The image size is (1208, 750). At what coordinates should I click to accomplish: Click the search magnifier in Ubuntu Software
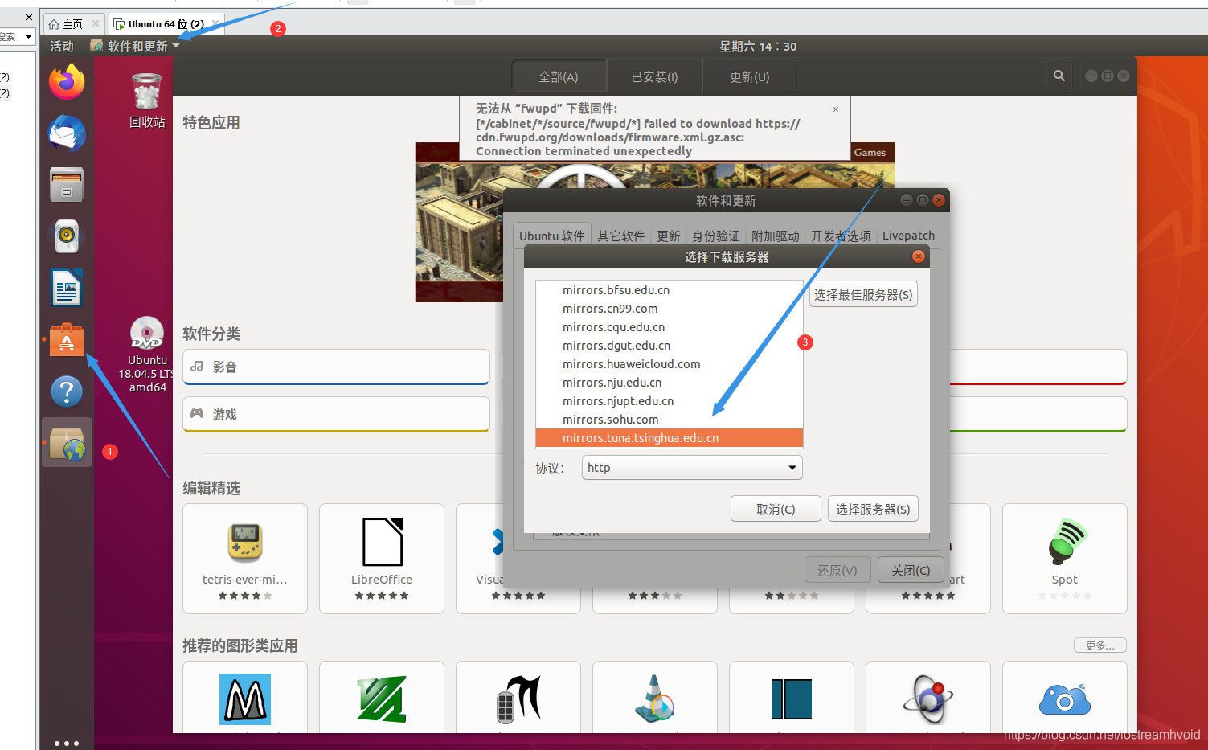click(x=1059, y=76)
